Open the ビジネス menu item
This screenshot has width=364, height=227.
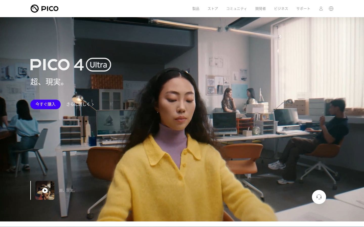tap(281, 9)
